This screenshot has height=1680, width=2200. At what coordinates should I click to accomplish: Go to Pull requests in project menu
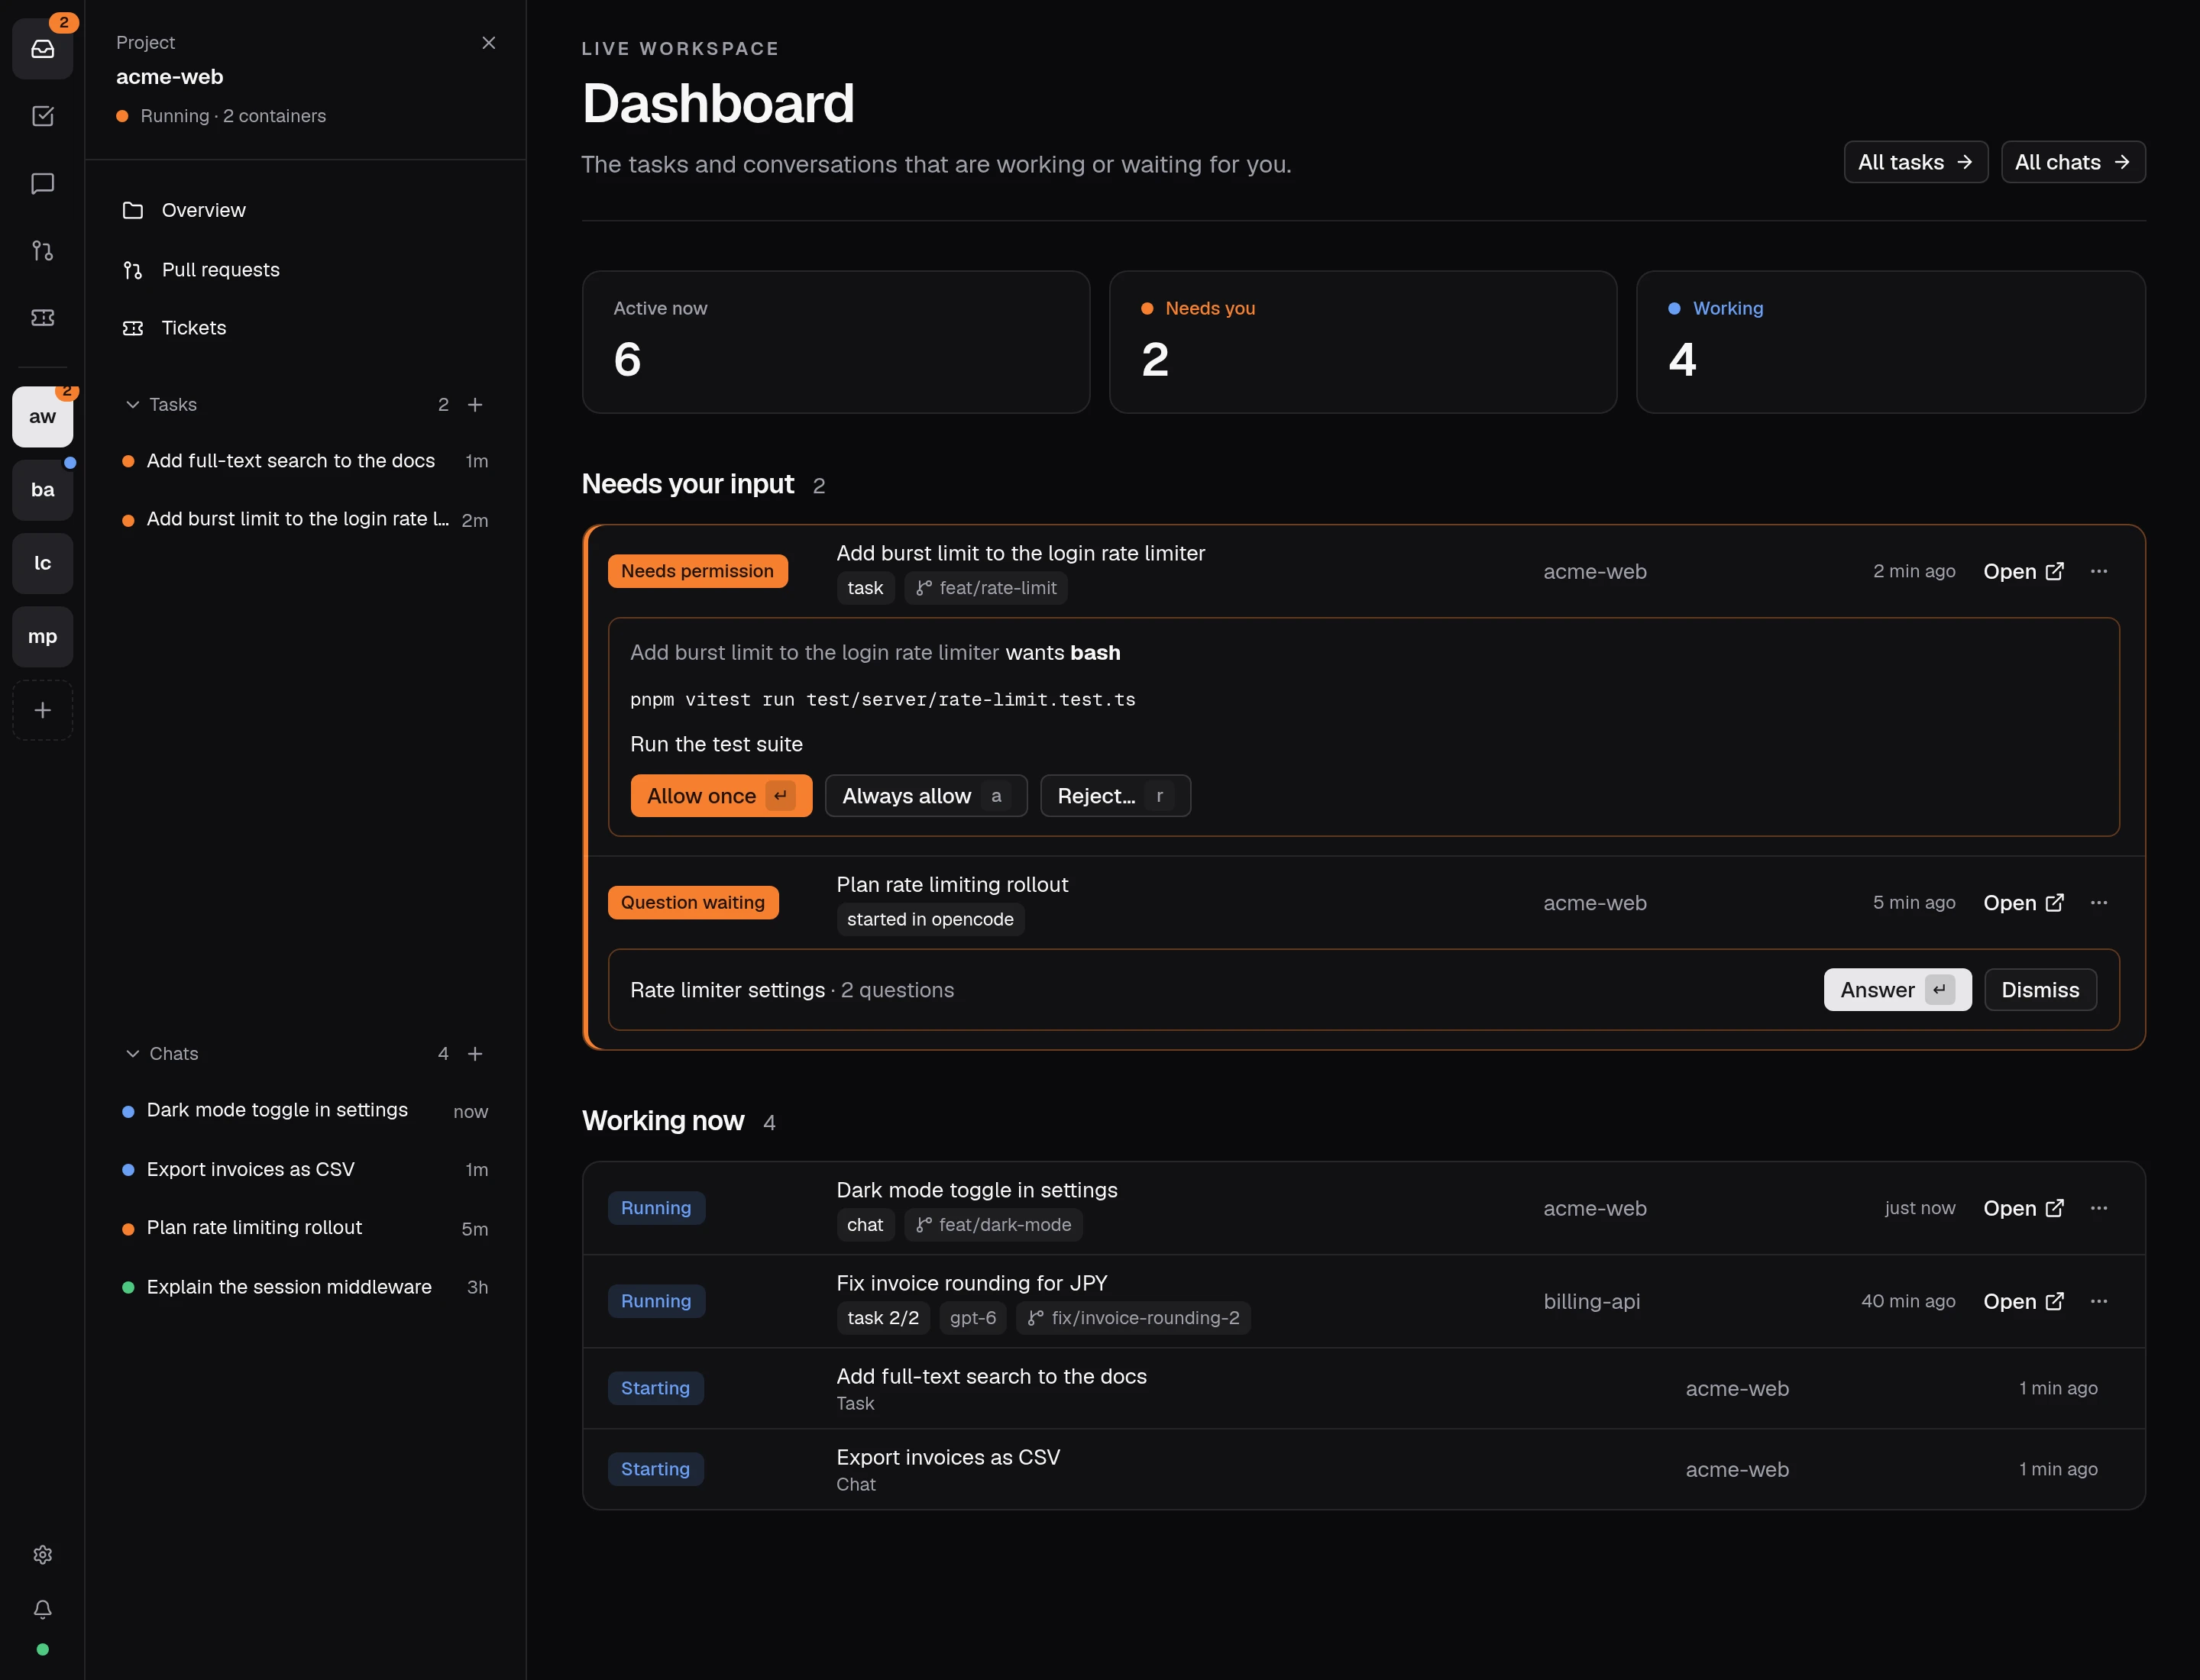pyautogui.click(x=305, y=270)
